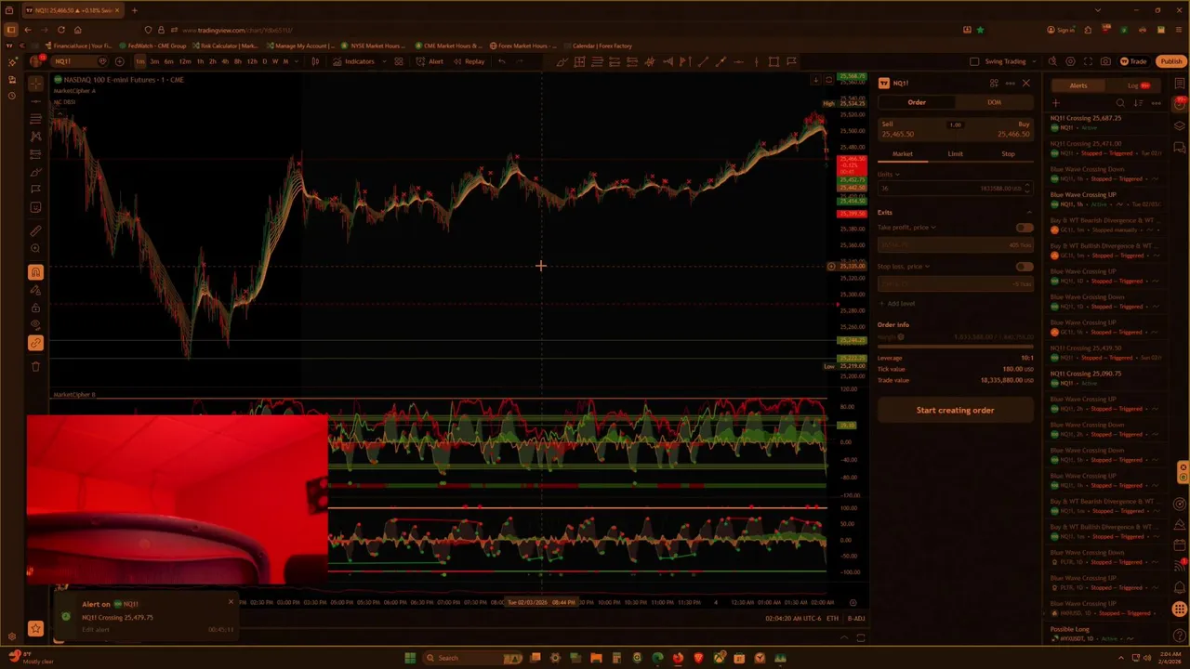The height and width of the screenshot is (669, 1190).
Task: Select NQ1! Crossing 25,687.25 alert
Action: point(1105,123)
